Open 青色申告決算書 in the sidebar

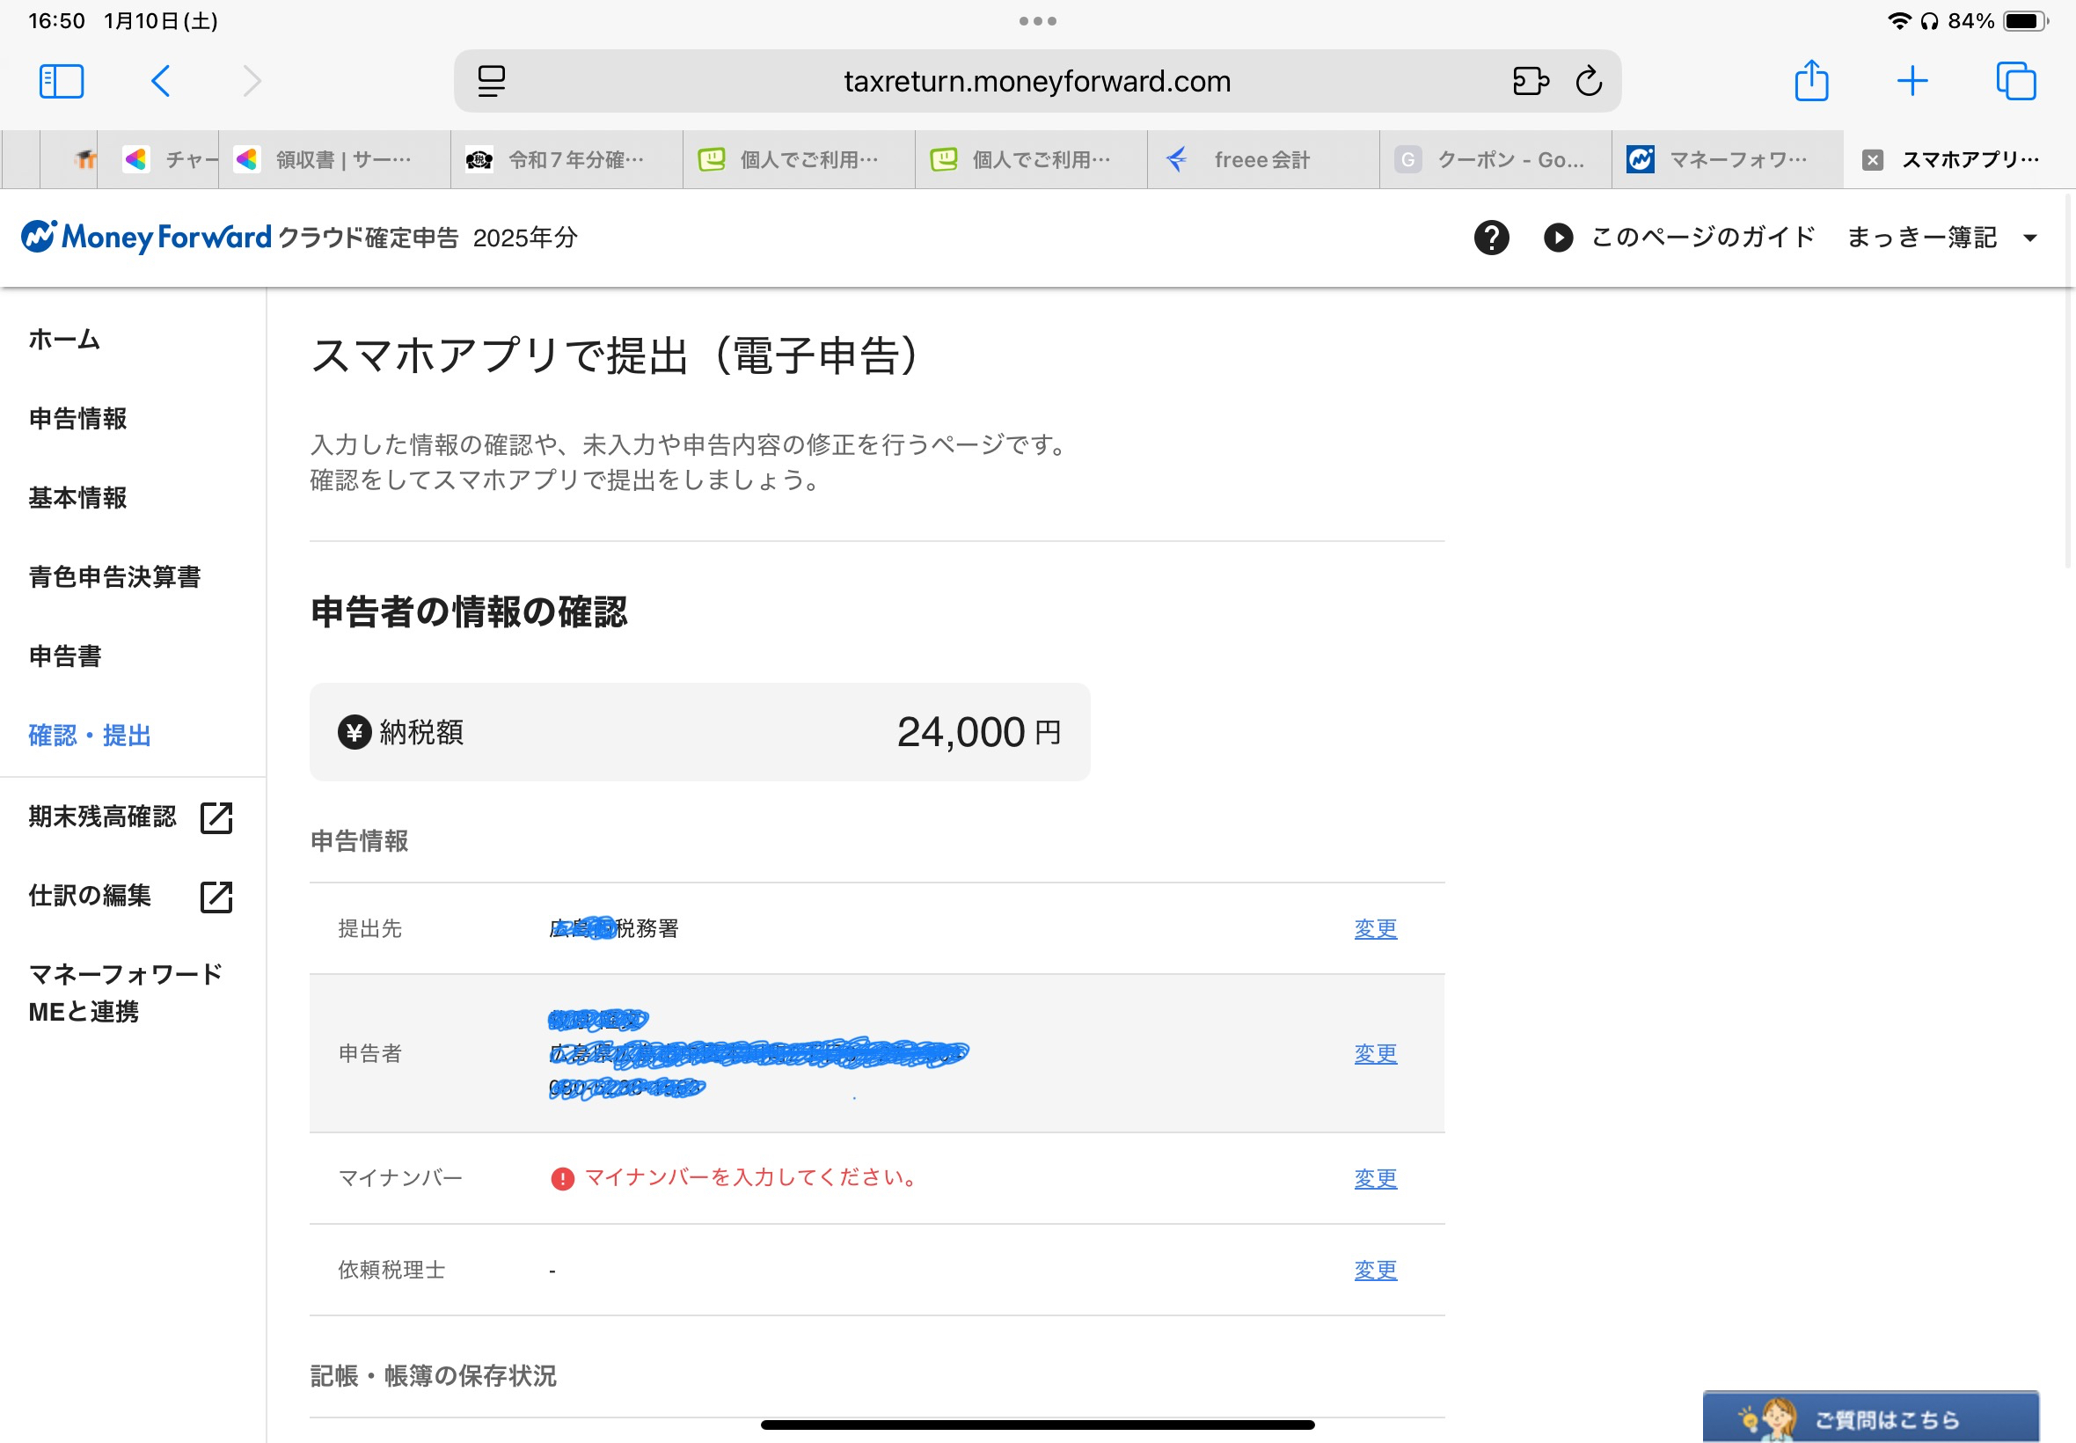coord(114,577)
